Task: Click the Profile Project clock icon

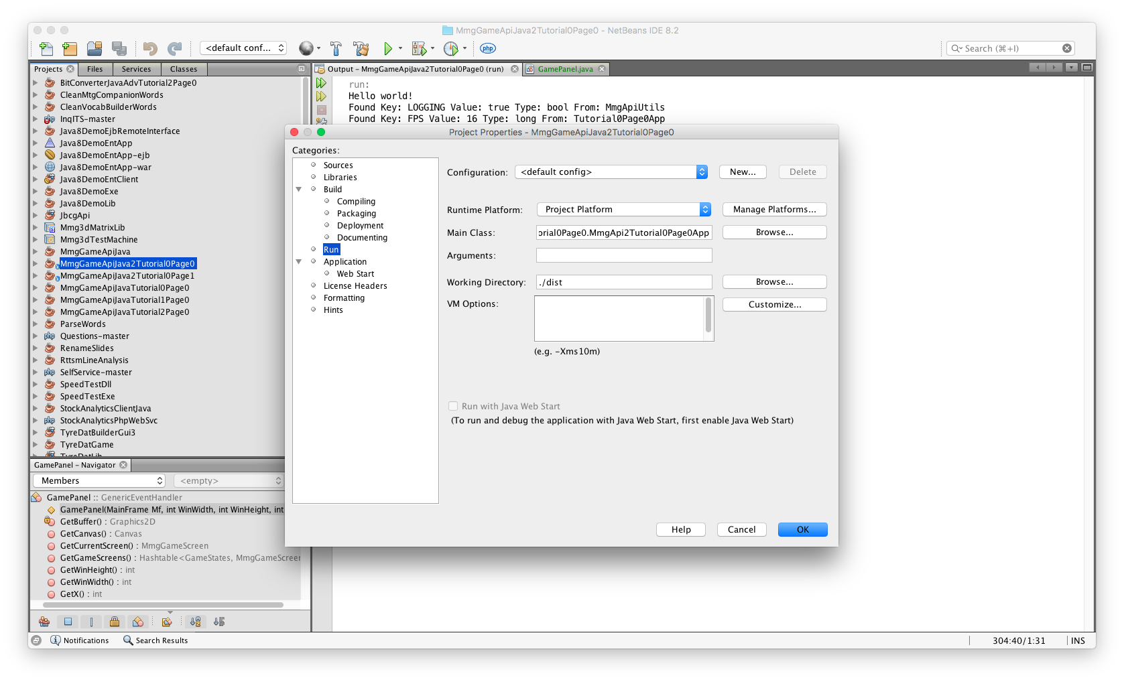Action: coord(451,48)
